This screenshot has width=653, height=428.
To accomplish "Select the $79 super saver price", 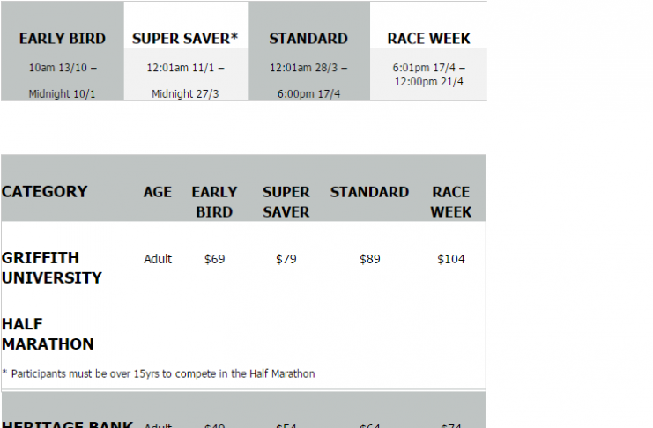I will pyautogui.click(x=286, y=259).
